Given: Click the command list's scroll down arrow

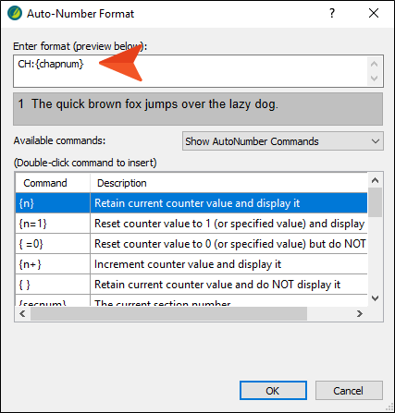Looking at the screenshot, I should tap(375, 298).
